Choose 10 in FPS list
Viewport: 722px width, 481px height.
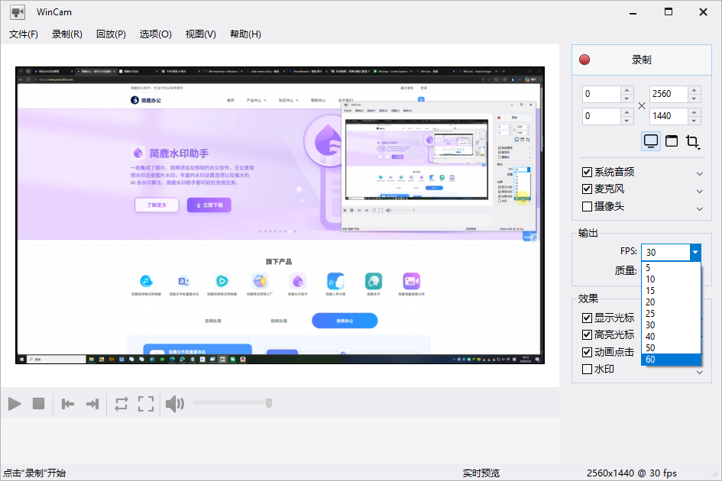point(671,279)
